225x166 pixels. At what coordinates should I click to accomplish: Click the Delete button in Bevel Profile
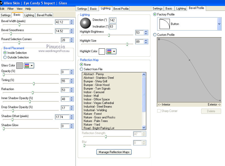(211, 111)
